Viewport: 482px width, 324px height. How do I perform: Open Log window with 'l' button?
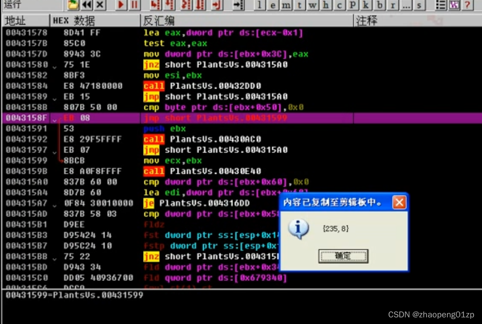tap(259, 5)
